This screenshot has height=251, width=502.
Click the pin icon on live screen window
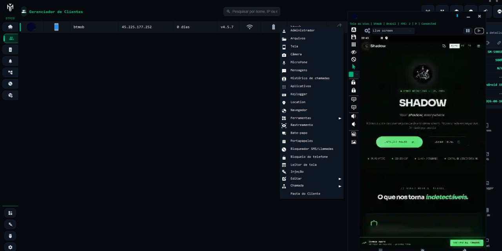pyautogui.click(x=457, y=16)
